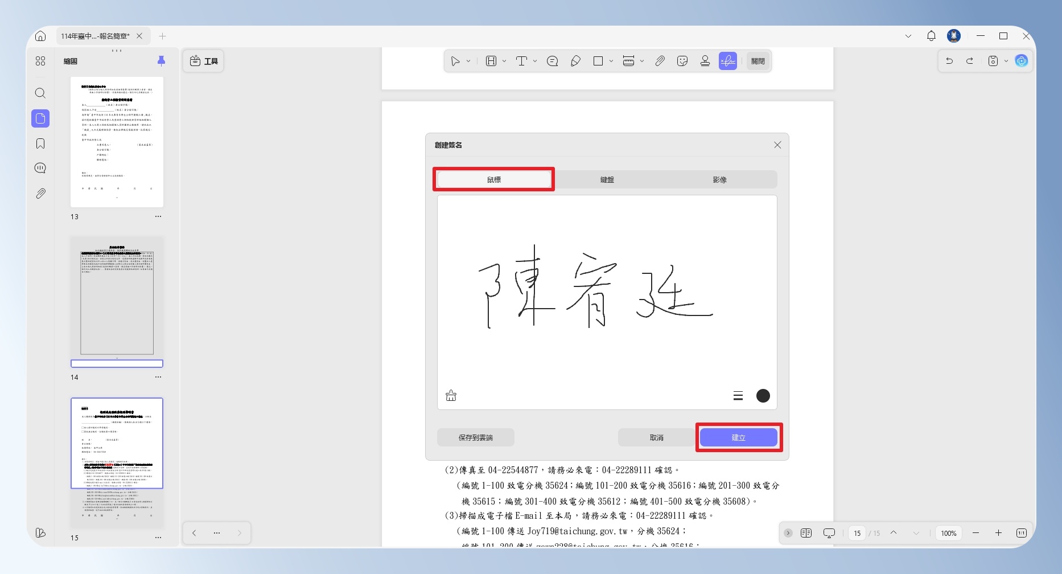
Task: Click the undo arrow icon
Action: pyautogui.click(x=949, y=61)
